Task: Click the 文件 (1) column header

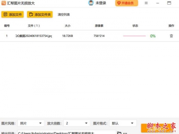Action: point(34,26)
